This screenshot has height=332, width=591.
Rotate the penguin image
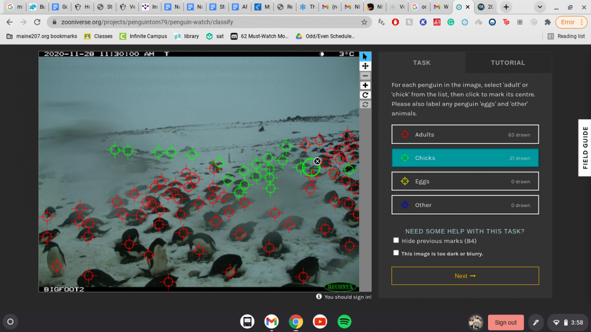point(365,95)
